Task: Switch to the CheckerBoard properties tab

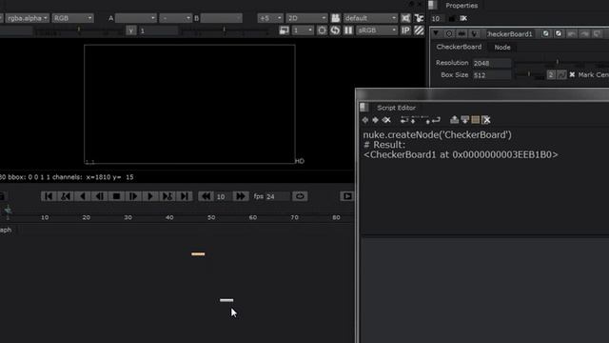Action: [x=459, y=47]
